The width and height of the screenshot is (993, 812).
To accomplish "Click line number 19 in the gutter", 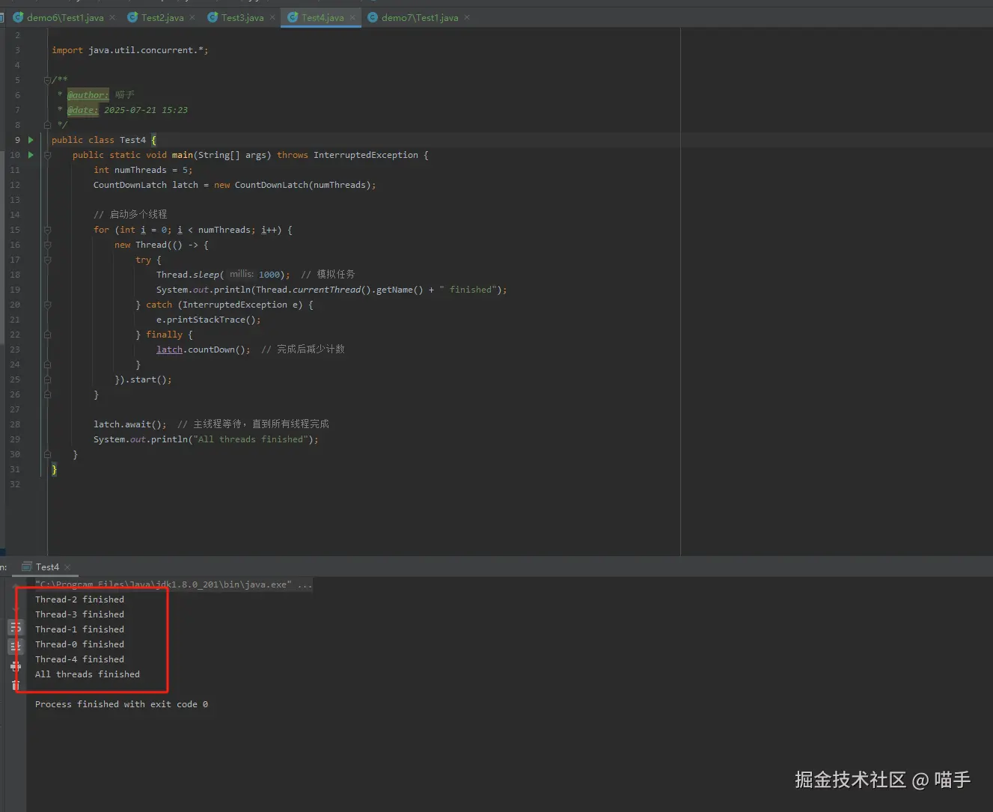I will tap(15, 290).
